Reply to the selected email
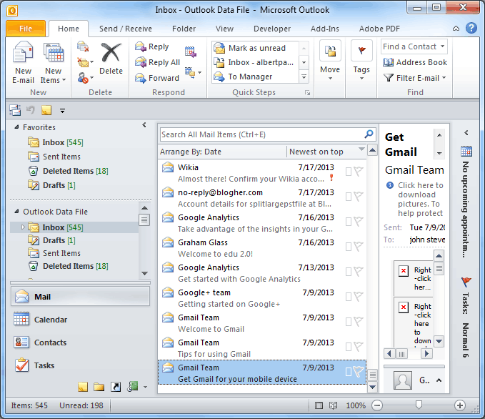The width and height of the screenshot is (485, 419). coord(152,46)
